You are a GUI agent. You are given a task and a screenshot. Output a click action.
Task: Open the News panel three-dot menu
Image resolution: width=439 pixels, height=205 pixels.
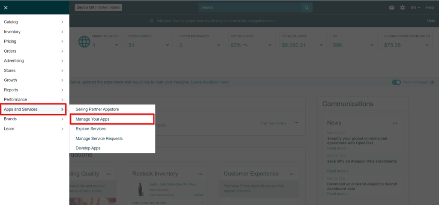pyautogui.click(x=395, y=123)
